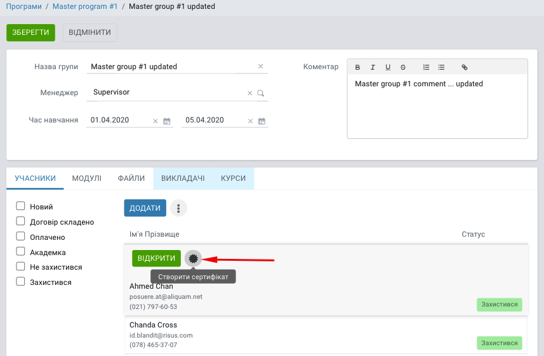This screenshot has width=544, height=356.
Task: Check the Не захистився filter
Action: pos(20,266)
